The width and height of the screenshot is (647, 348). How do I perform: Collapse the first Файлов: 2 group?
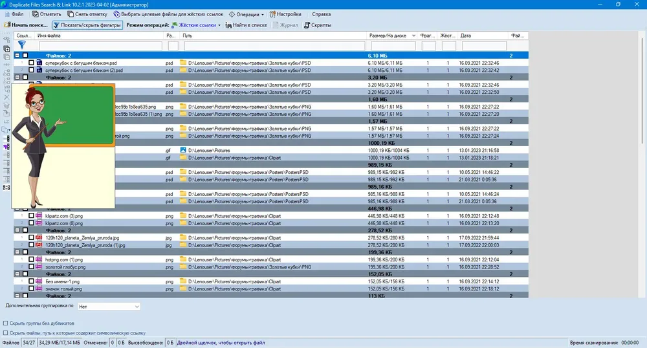coord(17,55)
